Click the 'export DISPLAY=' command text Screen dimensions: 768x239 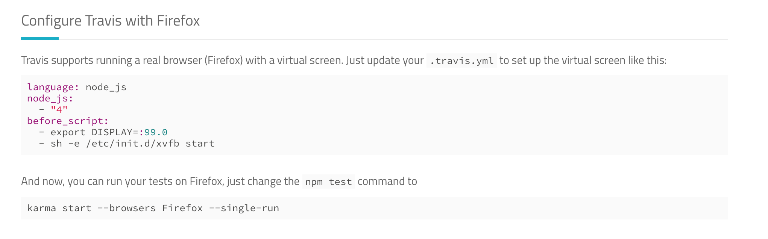[x=94, y=132]
